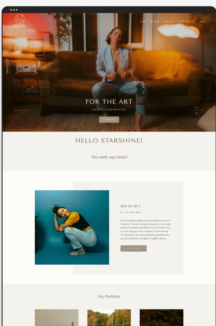Click the My Portfolio section heading
The width and height of the screenshot is (216, 326).
click(x=109, y=296)
